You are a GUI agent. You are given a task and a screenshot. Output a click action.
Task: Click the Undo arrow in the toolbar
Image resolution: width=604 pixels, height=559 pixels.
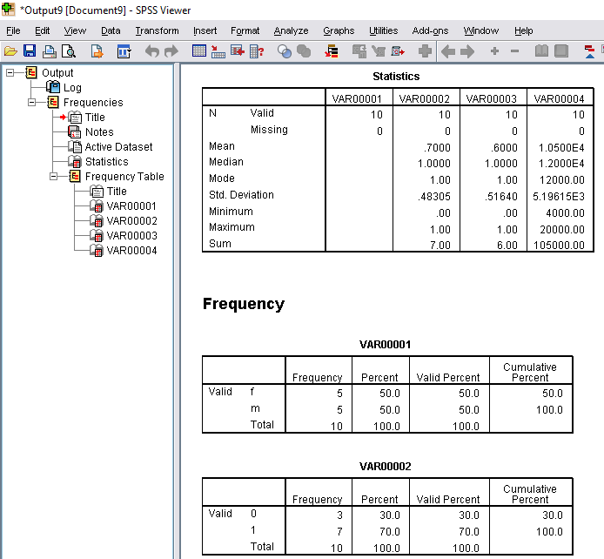pos(152,51)
